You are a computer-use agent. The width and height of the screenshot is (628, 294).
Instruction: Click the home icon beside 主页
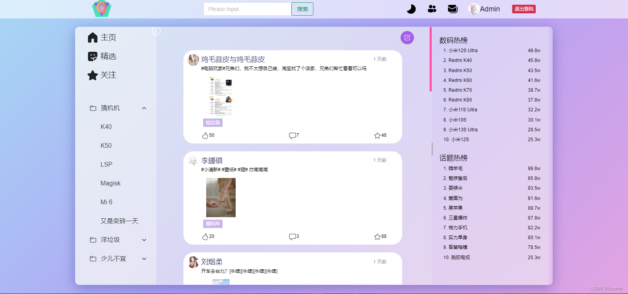93,37
